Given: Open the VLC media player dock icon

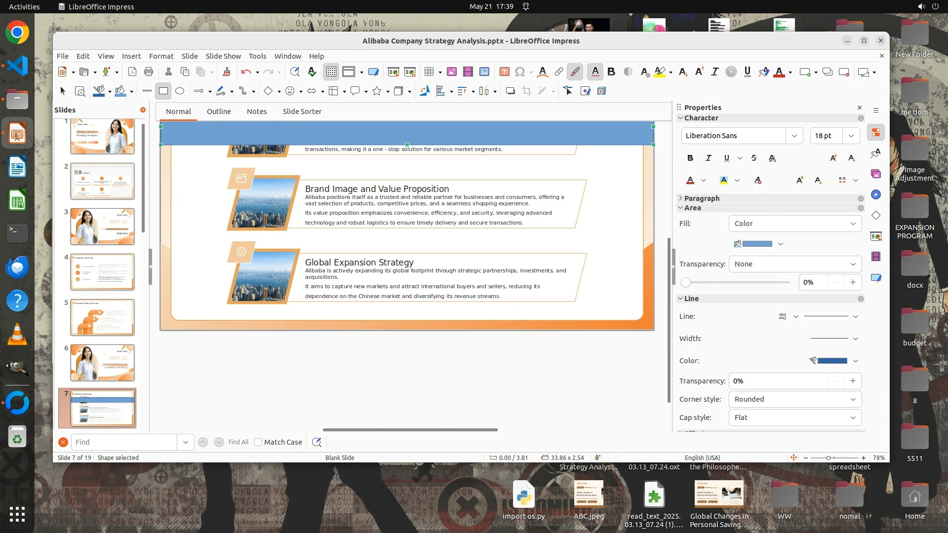Looking at the screenshot, I should pos(17,335).
